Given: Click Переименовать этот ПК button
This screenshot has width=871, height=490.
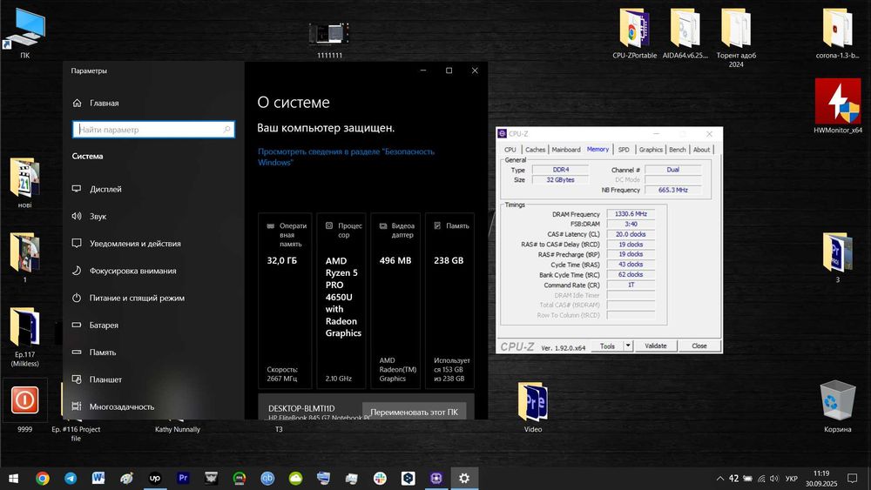Looking at the screenshot, I should click(x=414, y=412).
